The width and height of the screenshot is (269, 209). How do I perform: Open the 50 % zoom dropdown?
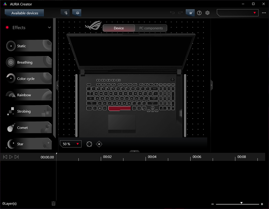coord(71,144)
